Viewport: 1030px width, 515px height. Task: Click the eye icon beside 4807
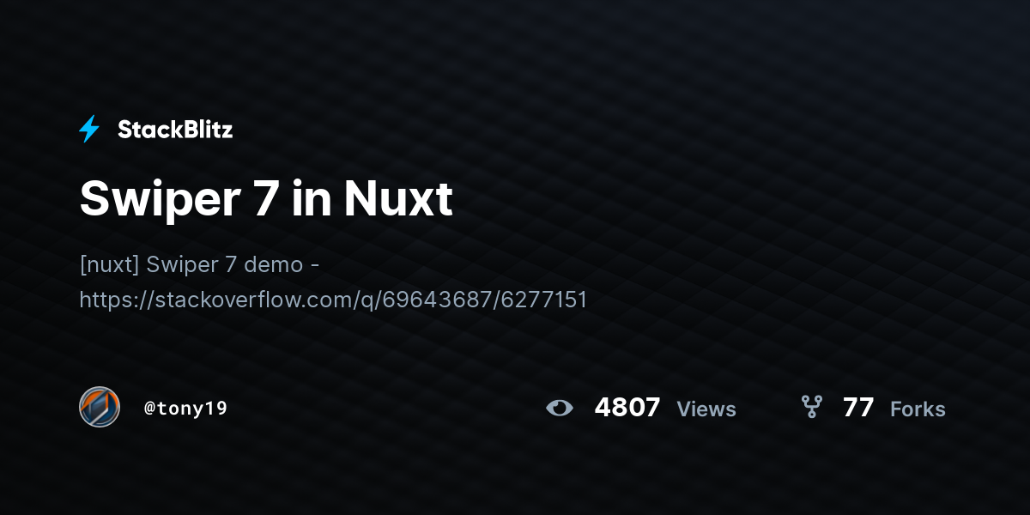pos(560,408)
